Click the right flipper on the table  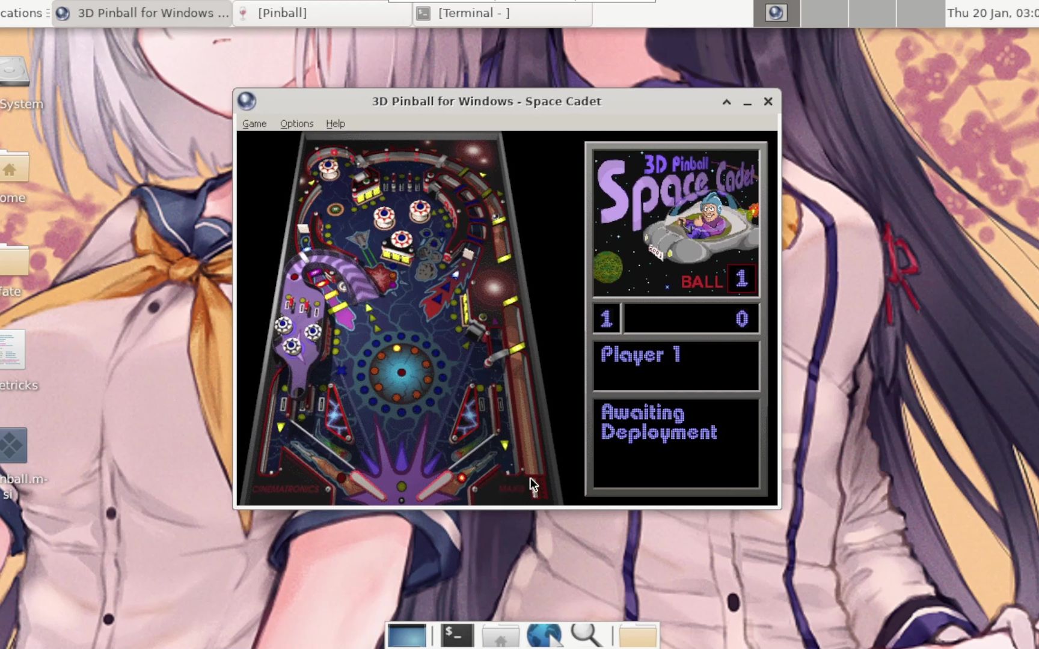pyautogui.click(x=435, y=486)
